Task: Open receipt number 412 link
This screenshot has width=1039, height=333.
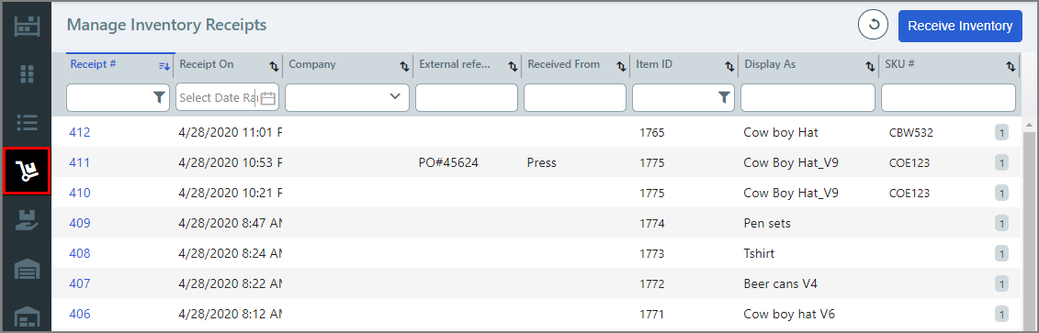Action: click(80, 132)
